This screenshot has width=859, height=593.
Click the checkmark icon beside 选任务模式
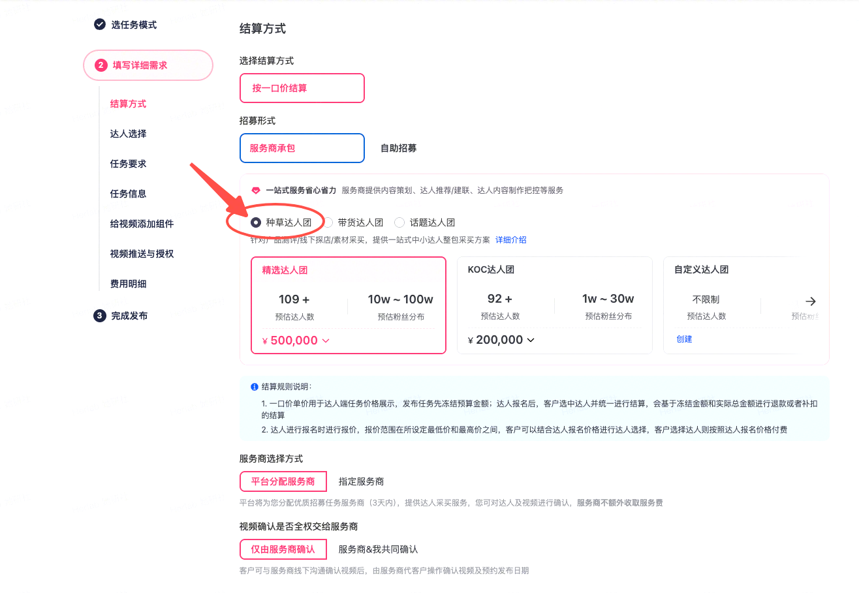pos(100,25)
